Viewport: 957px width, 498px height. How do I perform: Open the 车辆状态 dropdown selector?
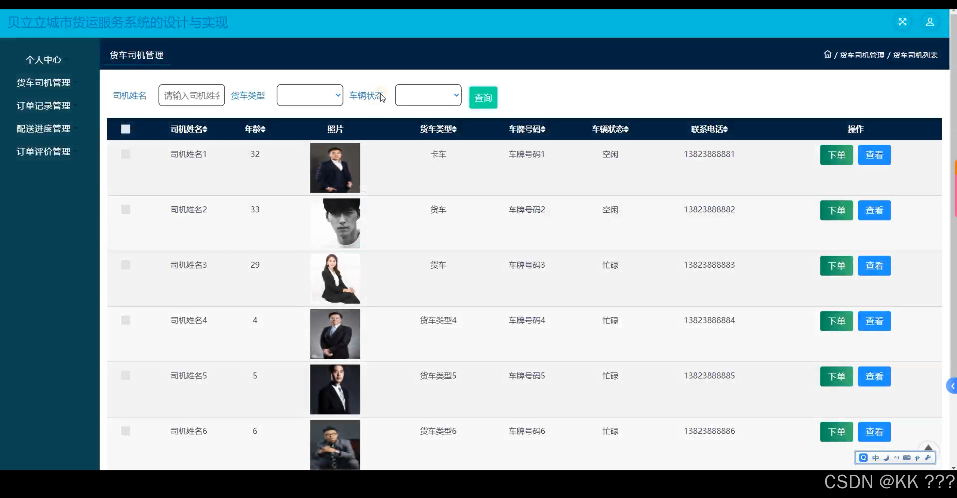(x=428, y=95)
